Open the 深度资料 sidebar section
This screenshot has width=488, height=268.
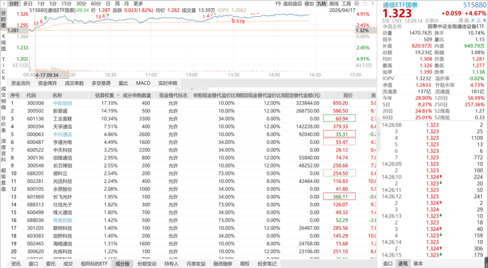tap(4, 151)
